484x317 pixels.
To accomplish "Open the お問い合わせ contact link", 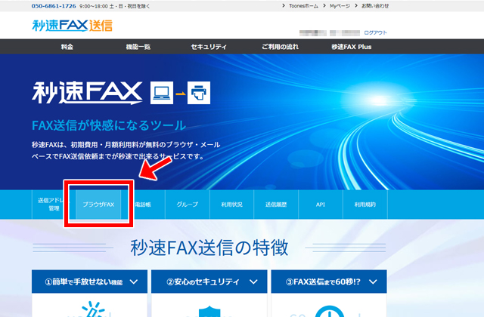I will pyautogui.click(x=375, y=6).
